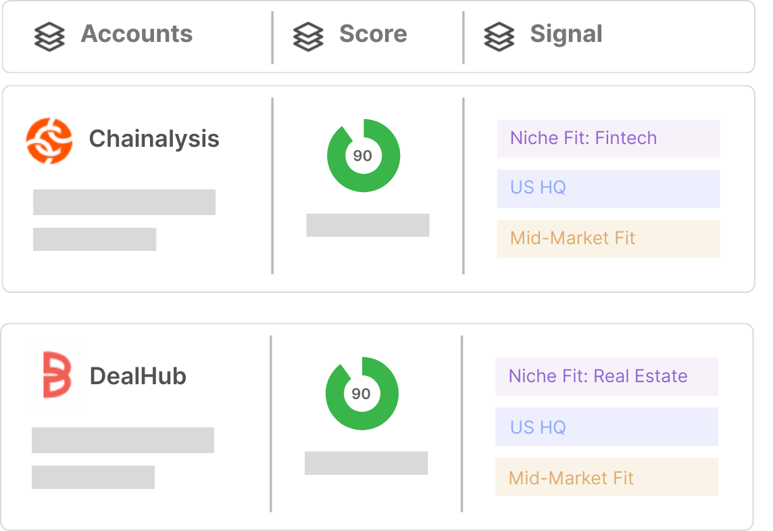Open the Chainalysis account name
773x531 pixels.
click(154, 139)
